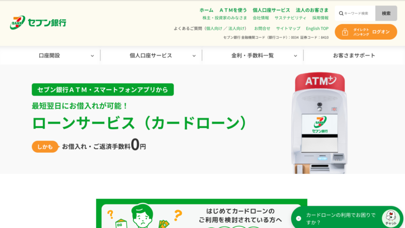This screenshot has width=405, height=228.
Task: Go to ホーム link
Action: 206,10
